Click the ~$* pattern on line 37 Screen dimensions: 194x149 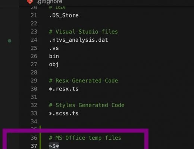point(54,146)
